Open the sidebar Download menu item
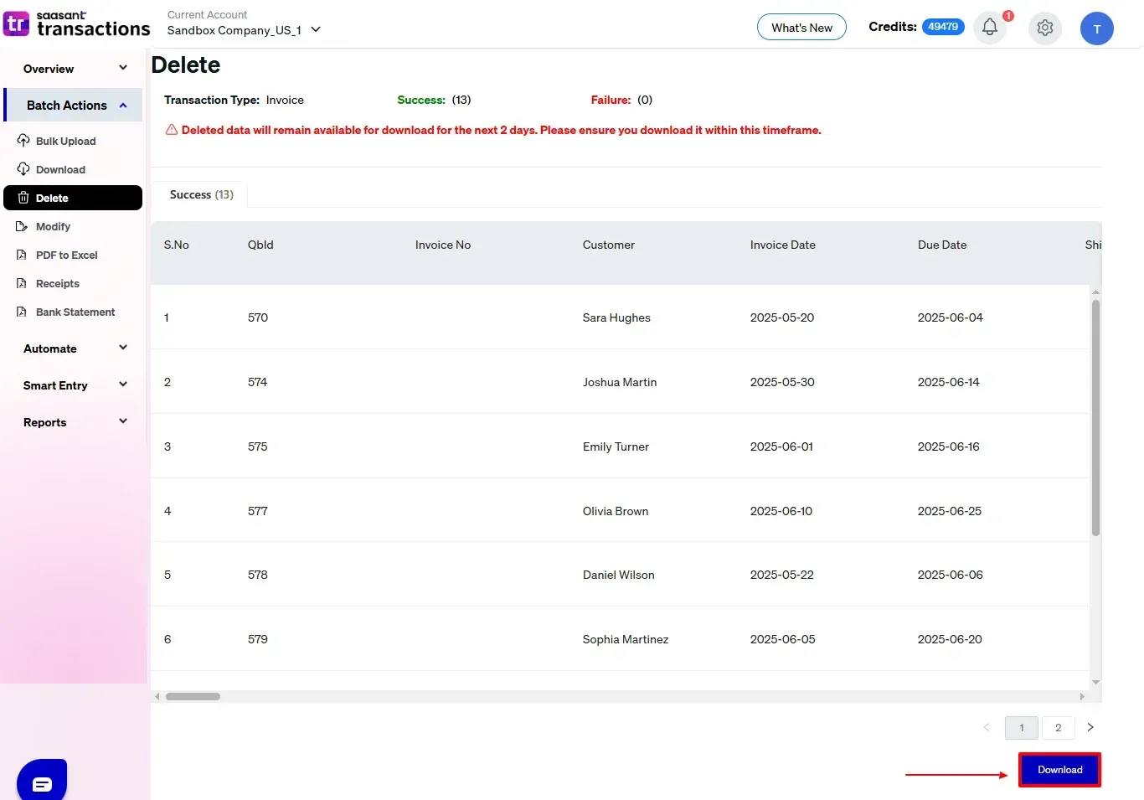1144x800 pixels. click(x=60, y=169)
